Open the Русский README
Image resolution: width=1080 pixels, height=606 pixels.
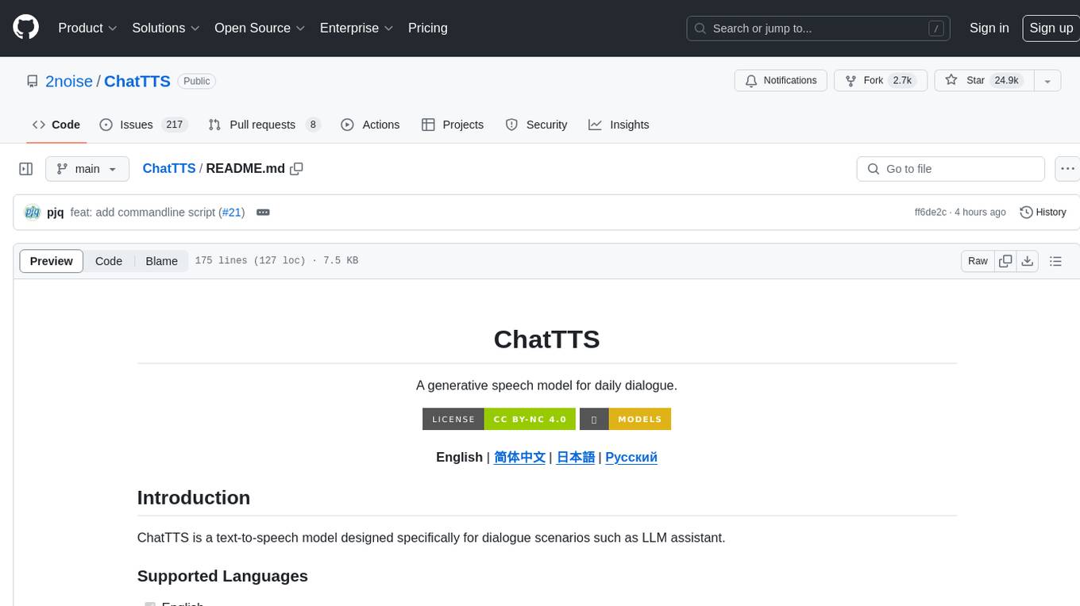tap(631, 457)
